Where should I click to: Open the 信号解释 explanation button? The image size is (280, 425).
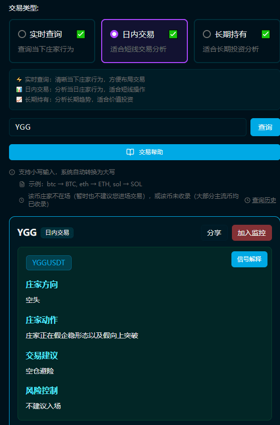click(249, 259)
